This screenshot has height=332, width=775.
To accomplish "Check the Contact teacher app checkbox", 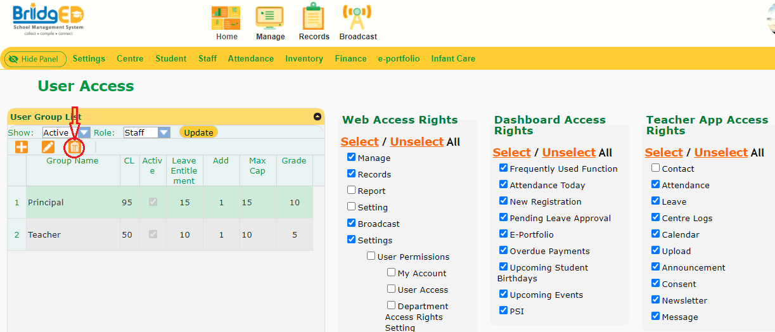I will point(655,168).
